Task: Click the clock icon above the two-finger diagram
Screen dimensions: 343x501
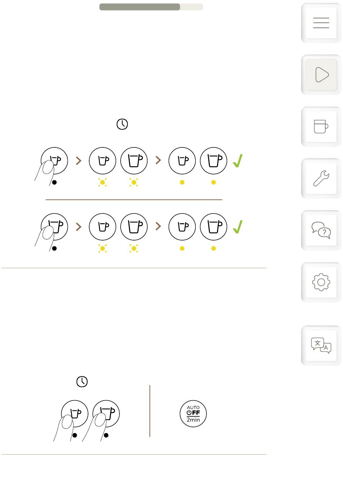Action: coord(82,381)
